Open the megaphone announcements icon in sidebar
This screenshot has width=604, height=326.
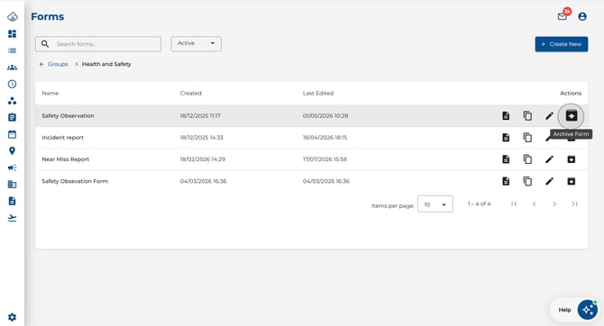pos(13,168)
